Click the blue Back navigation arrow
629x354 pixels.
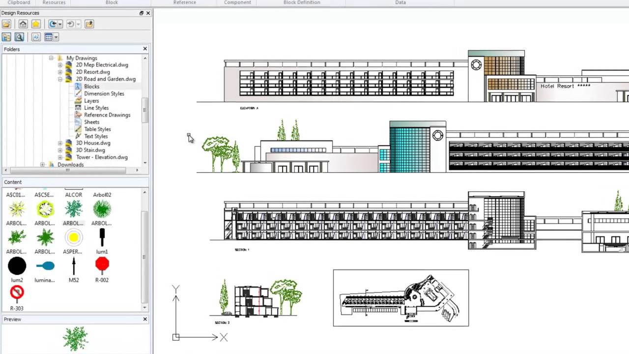pyautogui.click(x=53, y=24)
